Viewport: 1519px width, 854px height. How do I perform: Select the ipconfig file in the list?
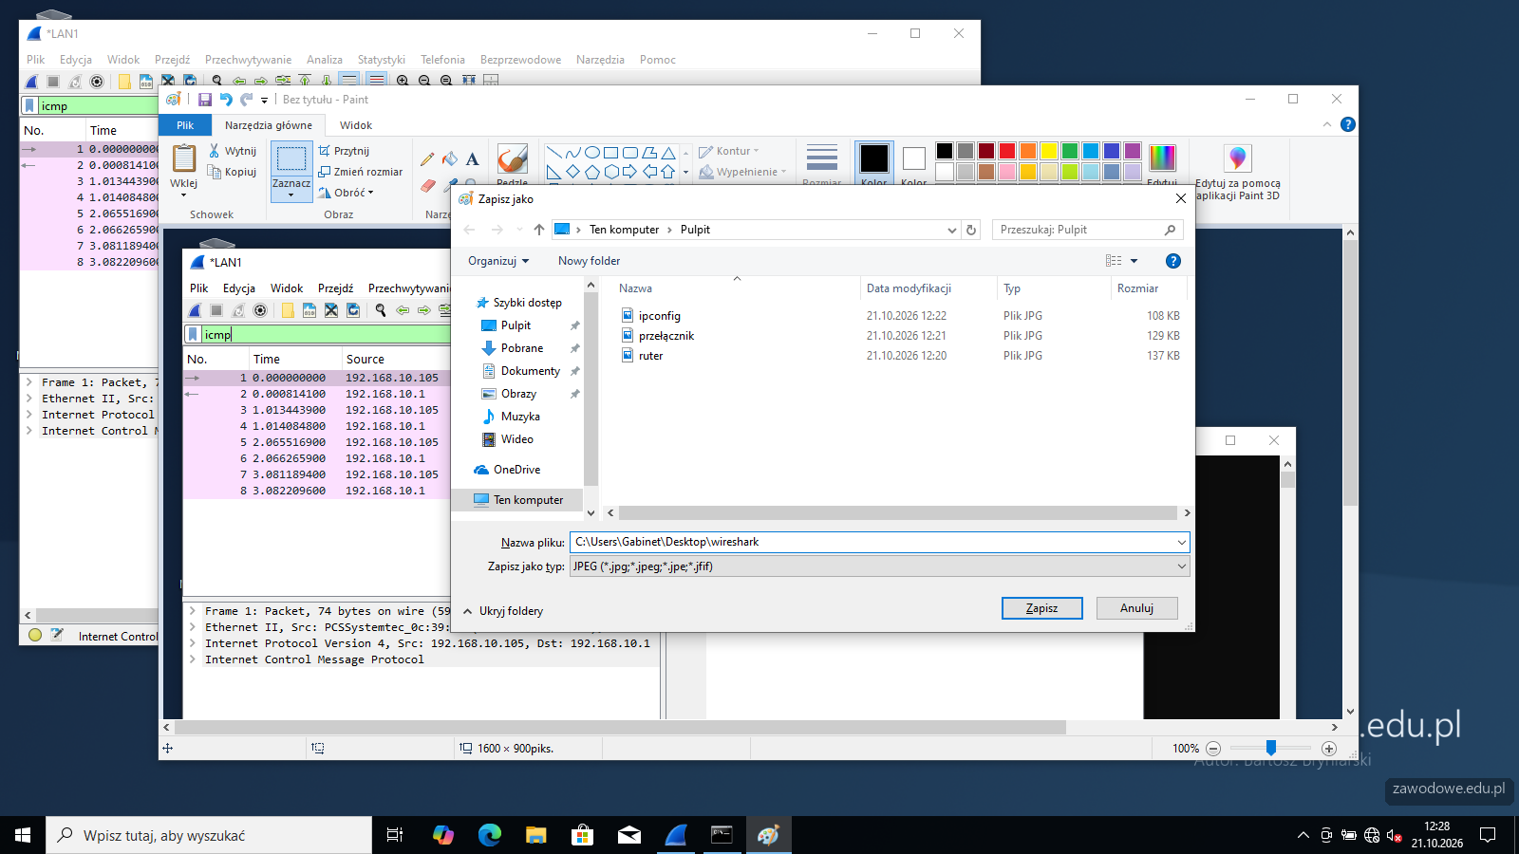pyautogui.click(x=660, y=316)
